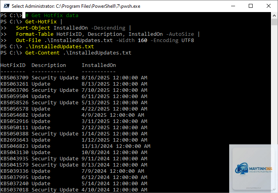Click hotfix ID KB5054682
The height and width of the screenshot is (193, 278).
click(14, 115)
